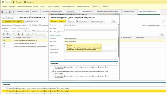Open the Перевод top menu
Viewport: 167px width, 94px height.
tap(17, 2)
